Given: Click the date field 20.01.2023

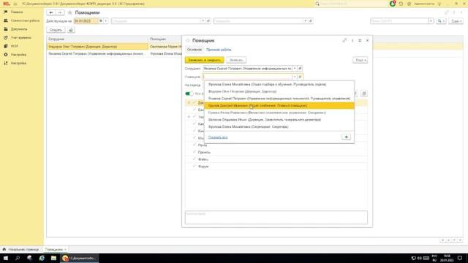Looking at the screenshot, I should pos(86,21).
